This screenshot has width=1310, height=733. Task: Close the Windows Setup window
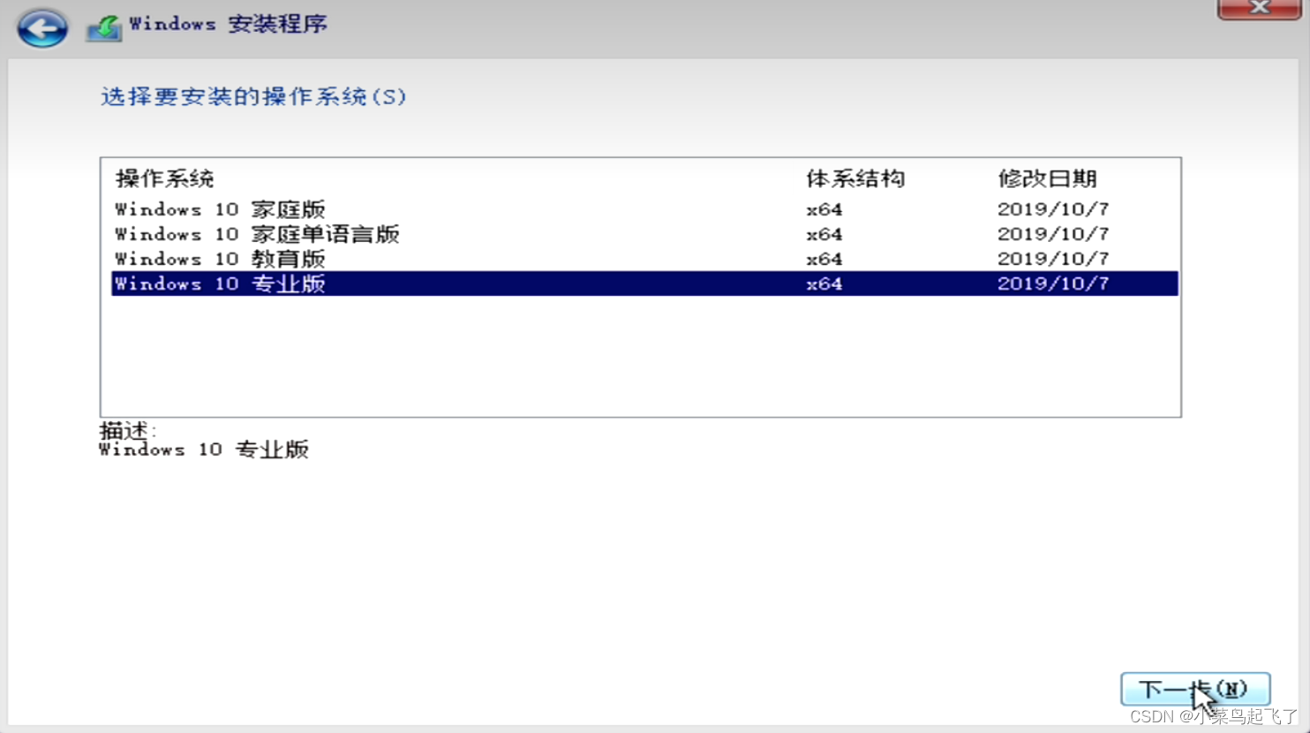tap(1260, 8)
